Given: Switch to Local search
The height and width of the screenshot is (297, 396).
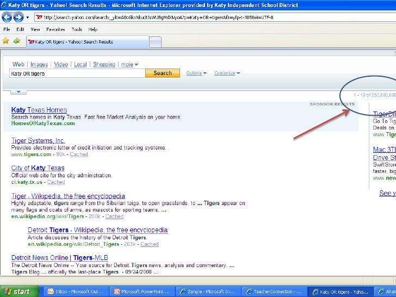Looking at the screenshot, I should pos(81,64).
